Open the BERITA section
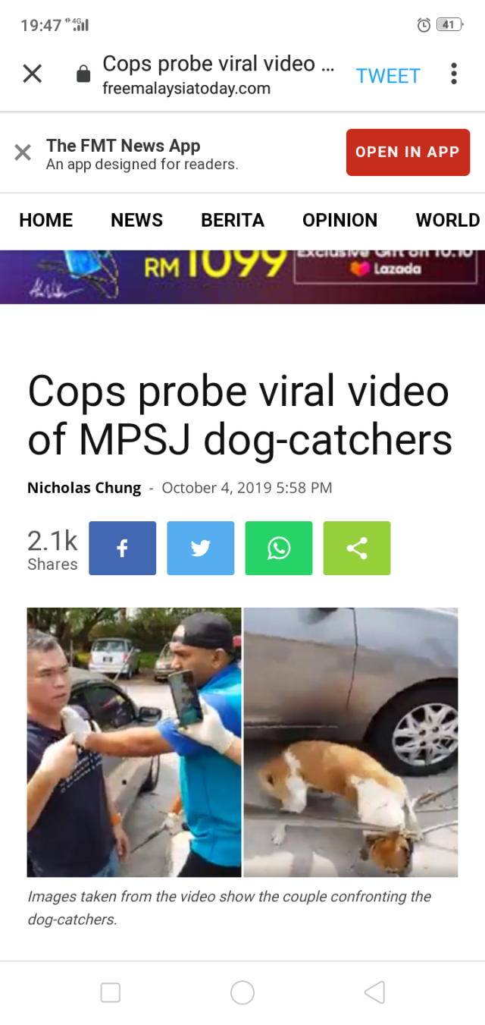This screenshot has height=1025, width=485. click(233, 220)
